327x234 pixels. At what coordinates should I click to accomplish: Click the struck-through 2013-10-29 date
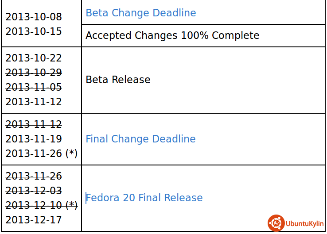coord(34,73)
